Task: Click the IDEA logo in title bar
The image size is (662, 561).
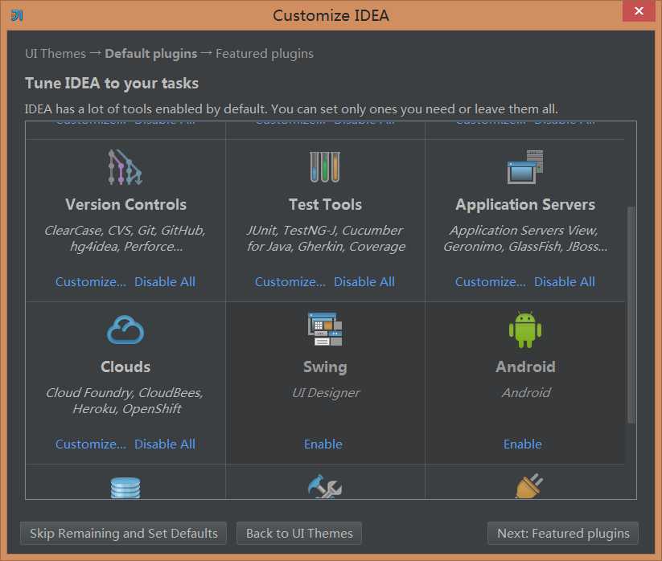Action: [x=16, y=15]
